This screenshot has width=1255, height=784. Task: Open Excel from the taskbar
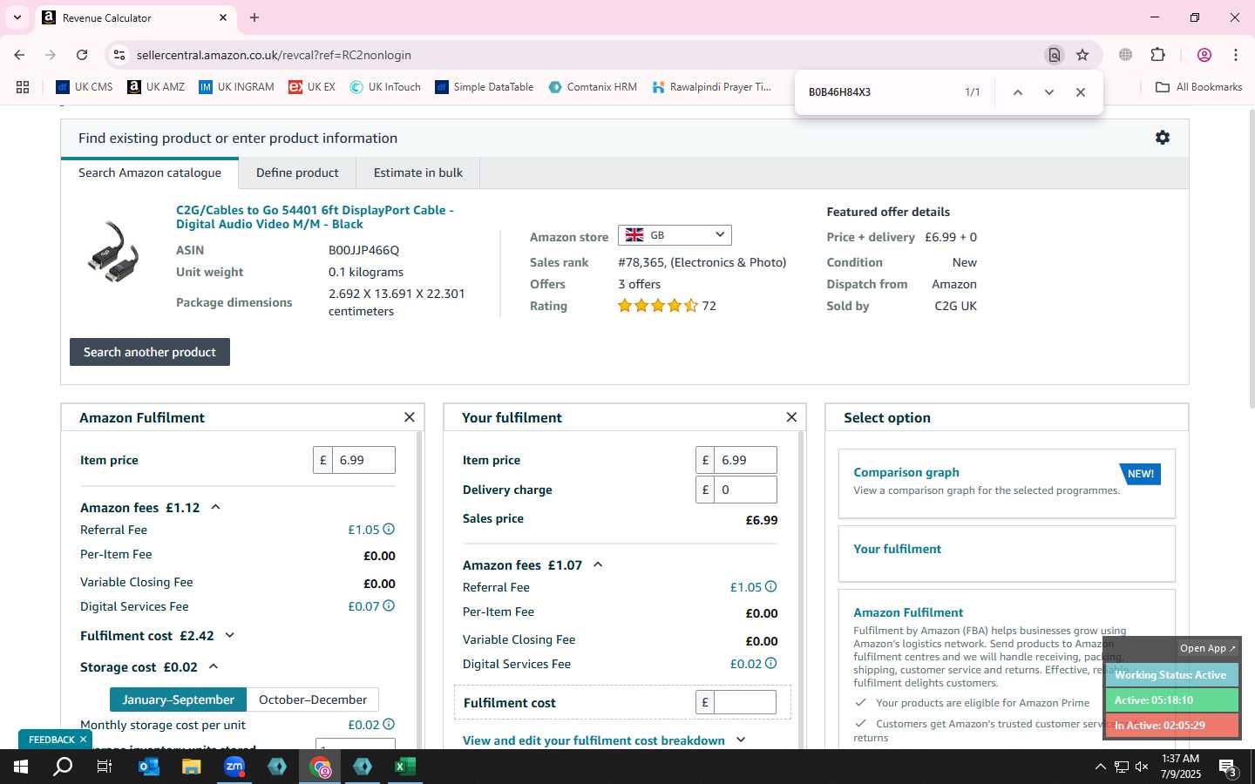[x=404, y=767]
